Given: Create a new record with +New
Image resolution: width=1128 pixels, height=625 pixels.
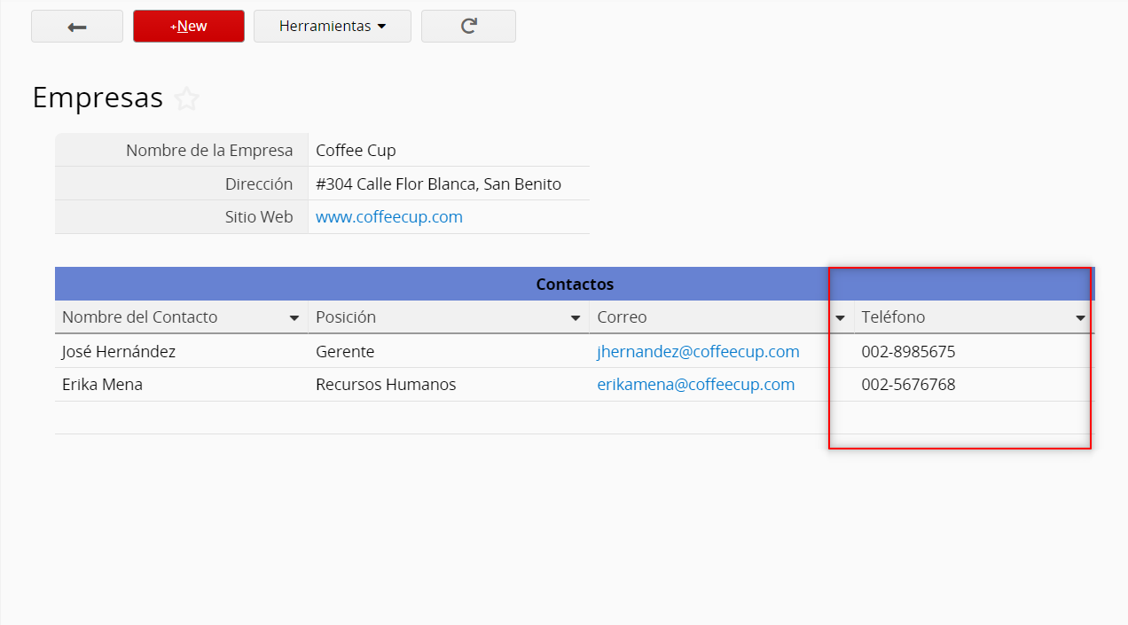Looking at the screenshot, I should 188,27.
